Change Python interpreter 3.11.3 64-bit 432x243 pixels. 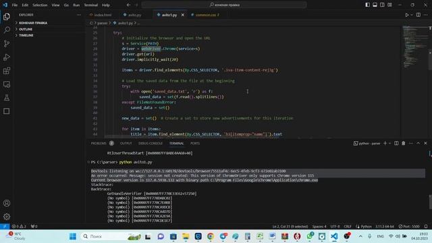[x=385, y=226]
